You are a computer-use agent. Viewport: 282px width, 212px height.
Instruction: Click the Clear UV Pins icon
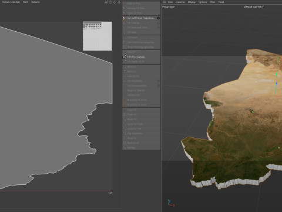tap(124, 13)
